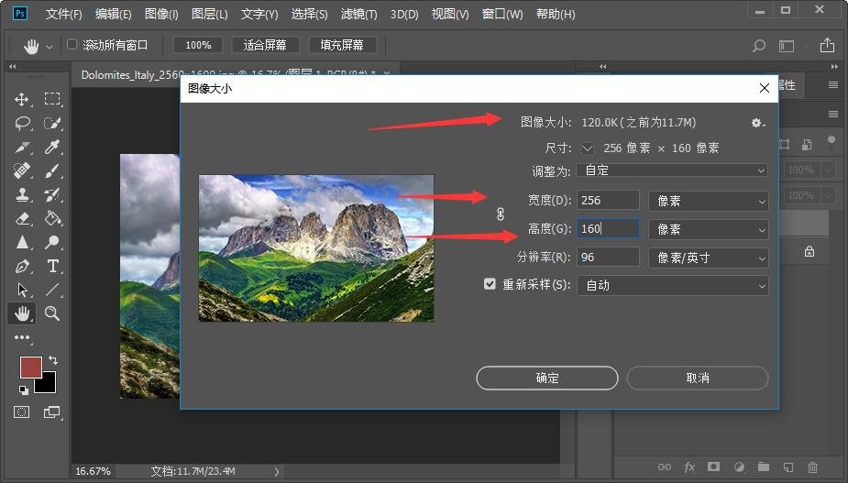Open the search icon in options bar
The height and width of the screenshot is (483, 848).
click(759, 46)
